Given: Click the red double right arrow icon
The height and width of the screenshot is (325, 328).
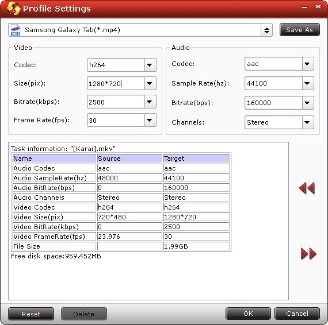Looking at the screenshot, I should pos(308,254).
